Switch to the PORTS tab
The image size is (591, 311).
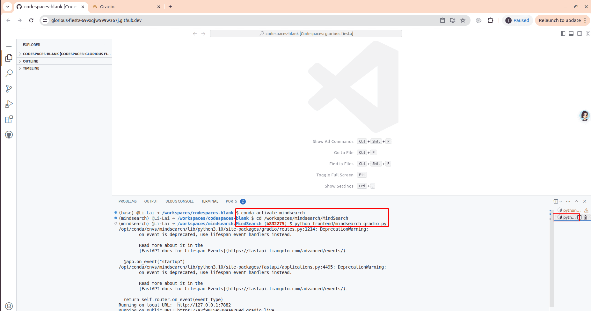pos(231,201)
